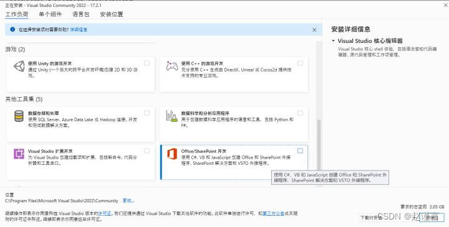Screen dimensions: 449x227
Task: Check the Unity game development workload checkbox
Action: point(147,63)
